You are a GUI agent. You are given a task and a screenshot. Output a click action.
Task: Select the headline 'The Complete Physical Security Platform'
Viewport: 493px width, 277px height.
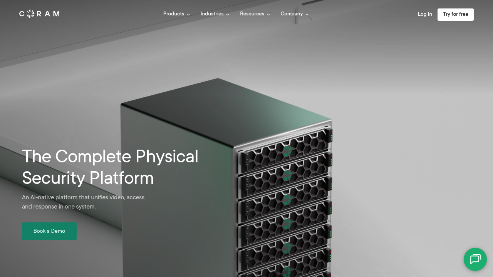[110, 167]
